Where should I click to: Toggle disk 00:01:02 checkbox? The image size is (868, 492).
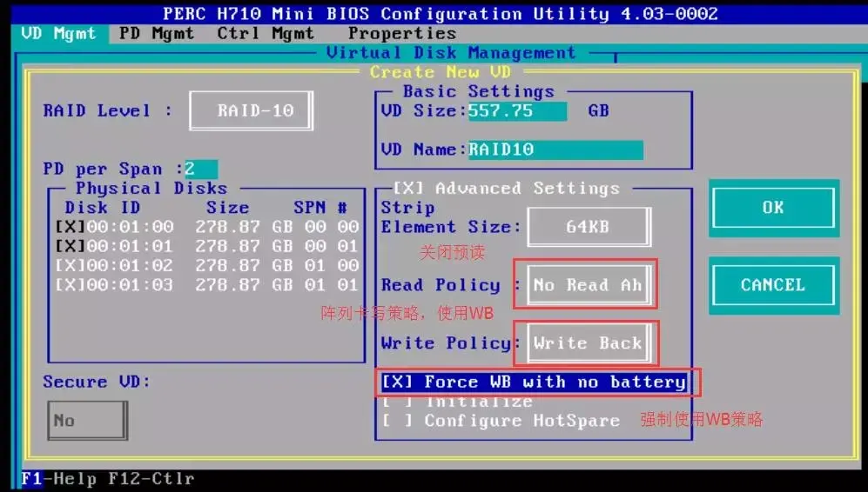[x=71, y=265]
